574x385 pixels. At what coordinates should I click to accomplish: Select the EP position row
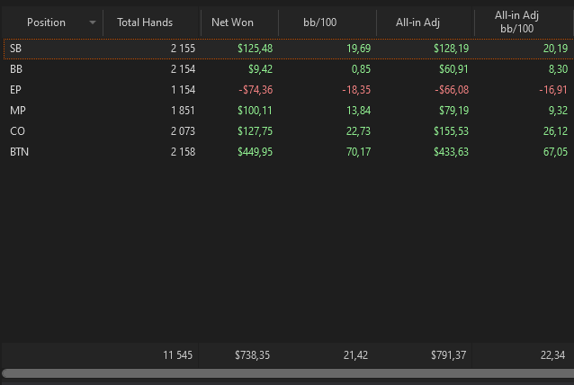click(x=289, y=90)
